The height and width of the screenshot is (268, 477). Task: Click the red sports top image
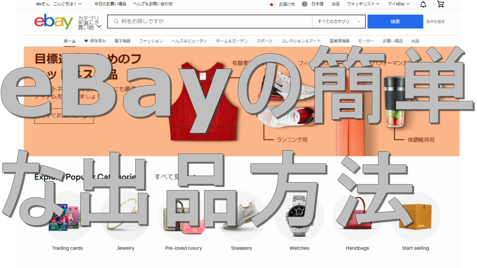tap(203, 101)
